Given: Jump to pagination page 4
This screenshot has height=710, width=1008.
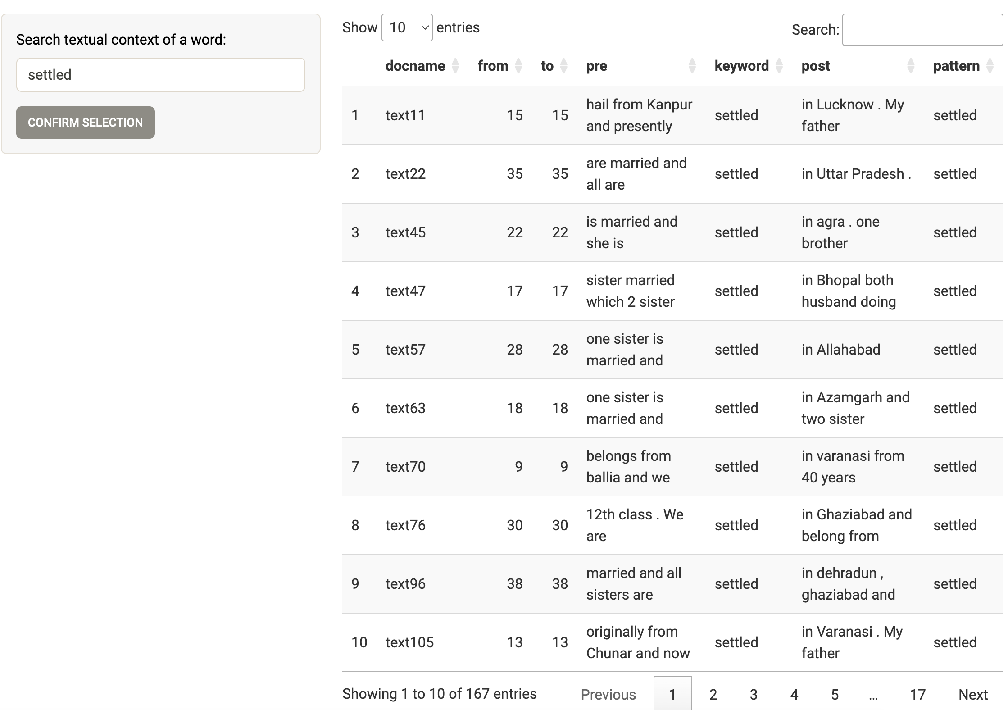Looking at the screenshot, I should 794,694.
